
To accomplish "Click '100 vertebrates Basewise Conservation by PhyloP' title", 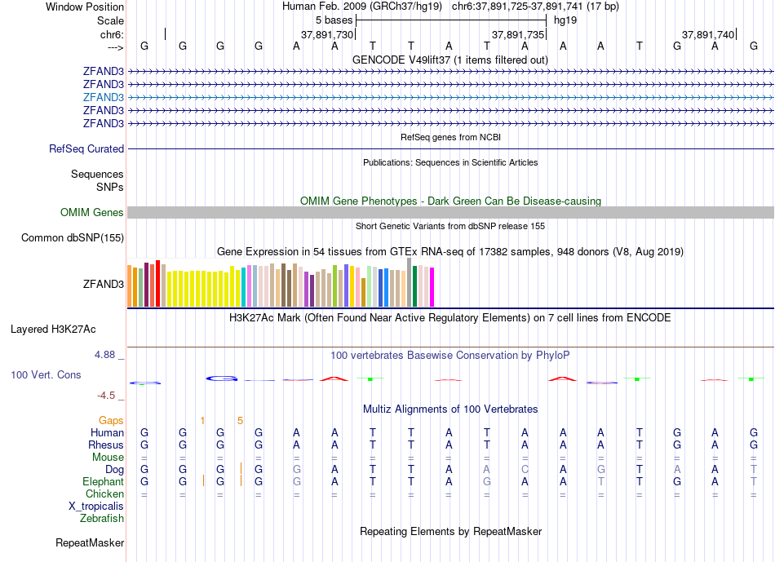I will [450, 355].
